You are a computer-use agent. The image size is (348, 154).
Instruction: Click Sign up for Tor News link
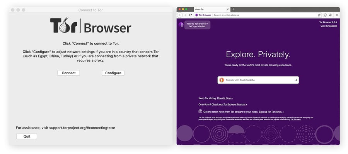click(x=271, y=112)
